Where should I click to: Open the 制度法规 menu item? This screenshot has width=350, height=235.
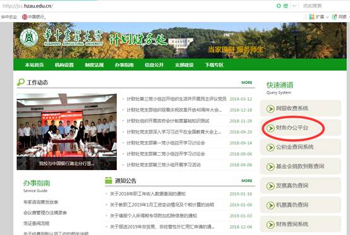(x=94, y=65)
